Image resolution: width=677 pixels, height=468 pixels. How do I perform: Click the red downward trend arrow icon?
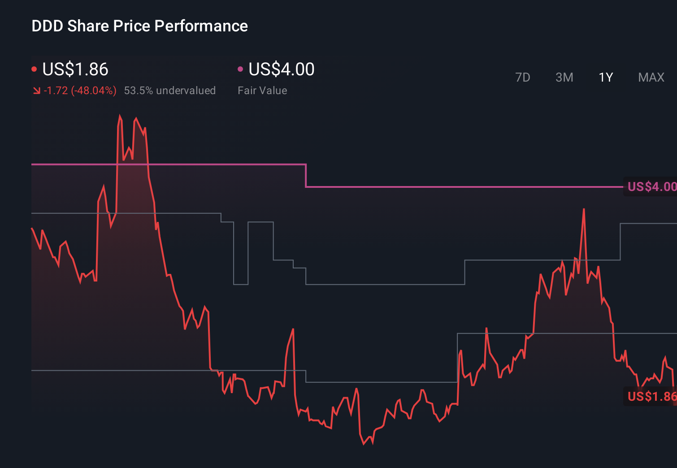click(37, 90)
